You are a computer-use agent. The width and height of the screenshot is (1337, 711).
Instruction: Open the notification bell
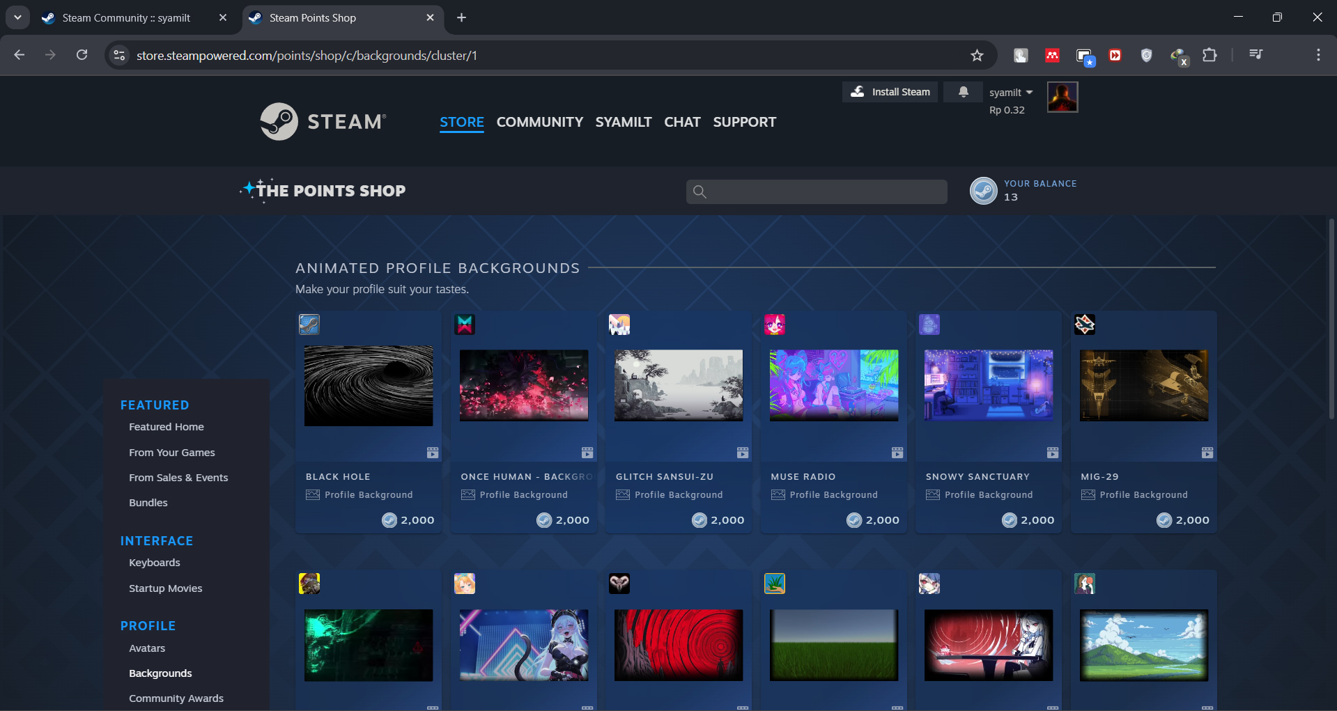[964, 92]
